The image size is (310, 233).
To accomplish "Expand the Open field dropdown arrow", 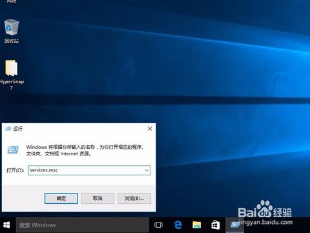I will coord(147,170).
